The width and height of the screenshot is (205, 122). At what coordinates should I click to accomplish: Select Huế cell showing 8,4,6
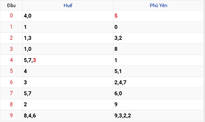30,116
